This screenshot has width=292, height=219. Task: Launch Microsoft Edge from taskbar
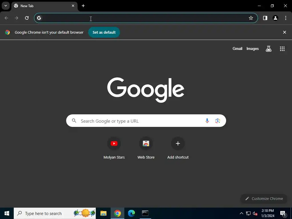(x=131, y=213)
